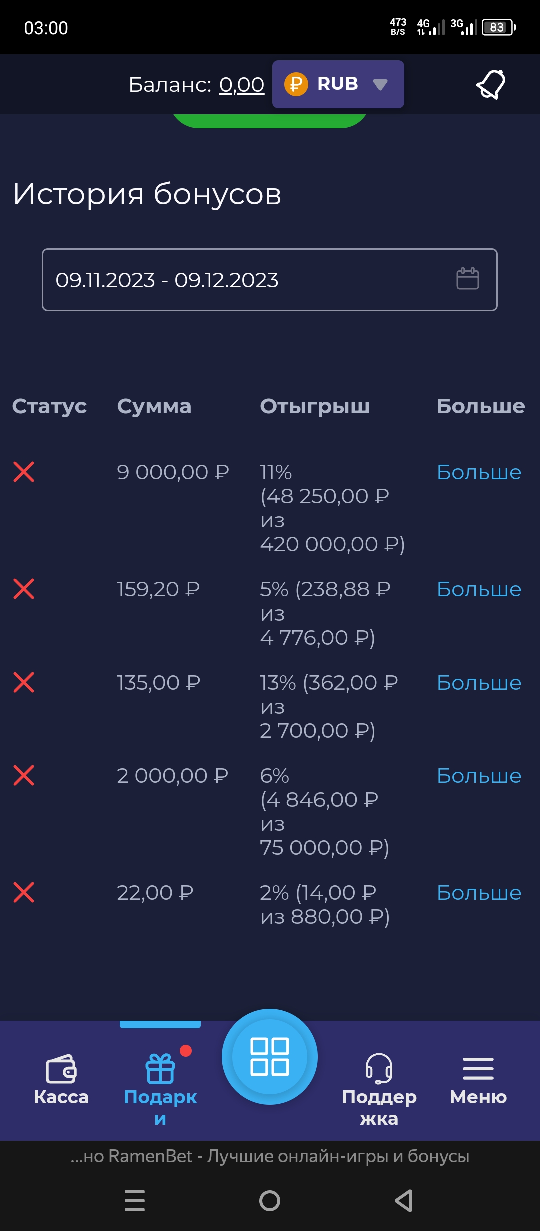This screenshot has height=1231, width=540.
Task: Open Больше for the 159,20 ₽ bonus
Action: (479, 589)
